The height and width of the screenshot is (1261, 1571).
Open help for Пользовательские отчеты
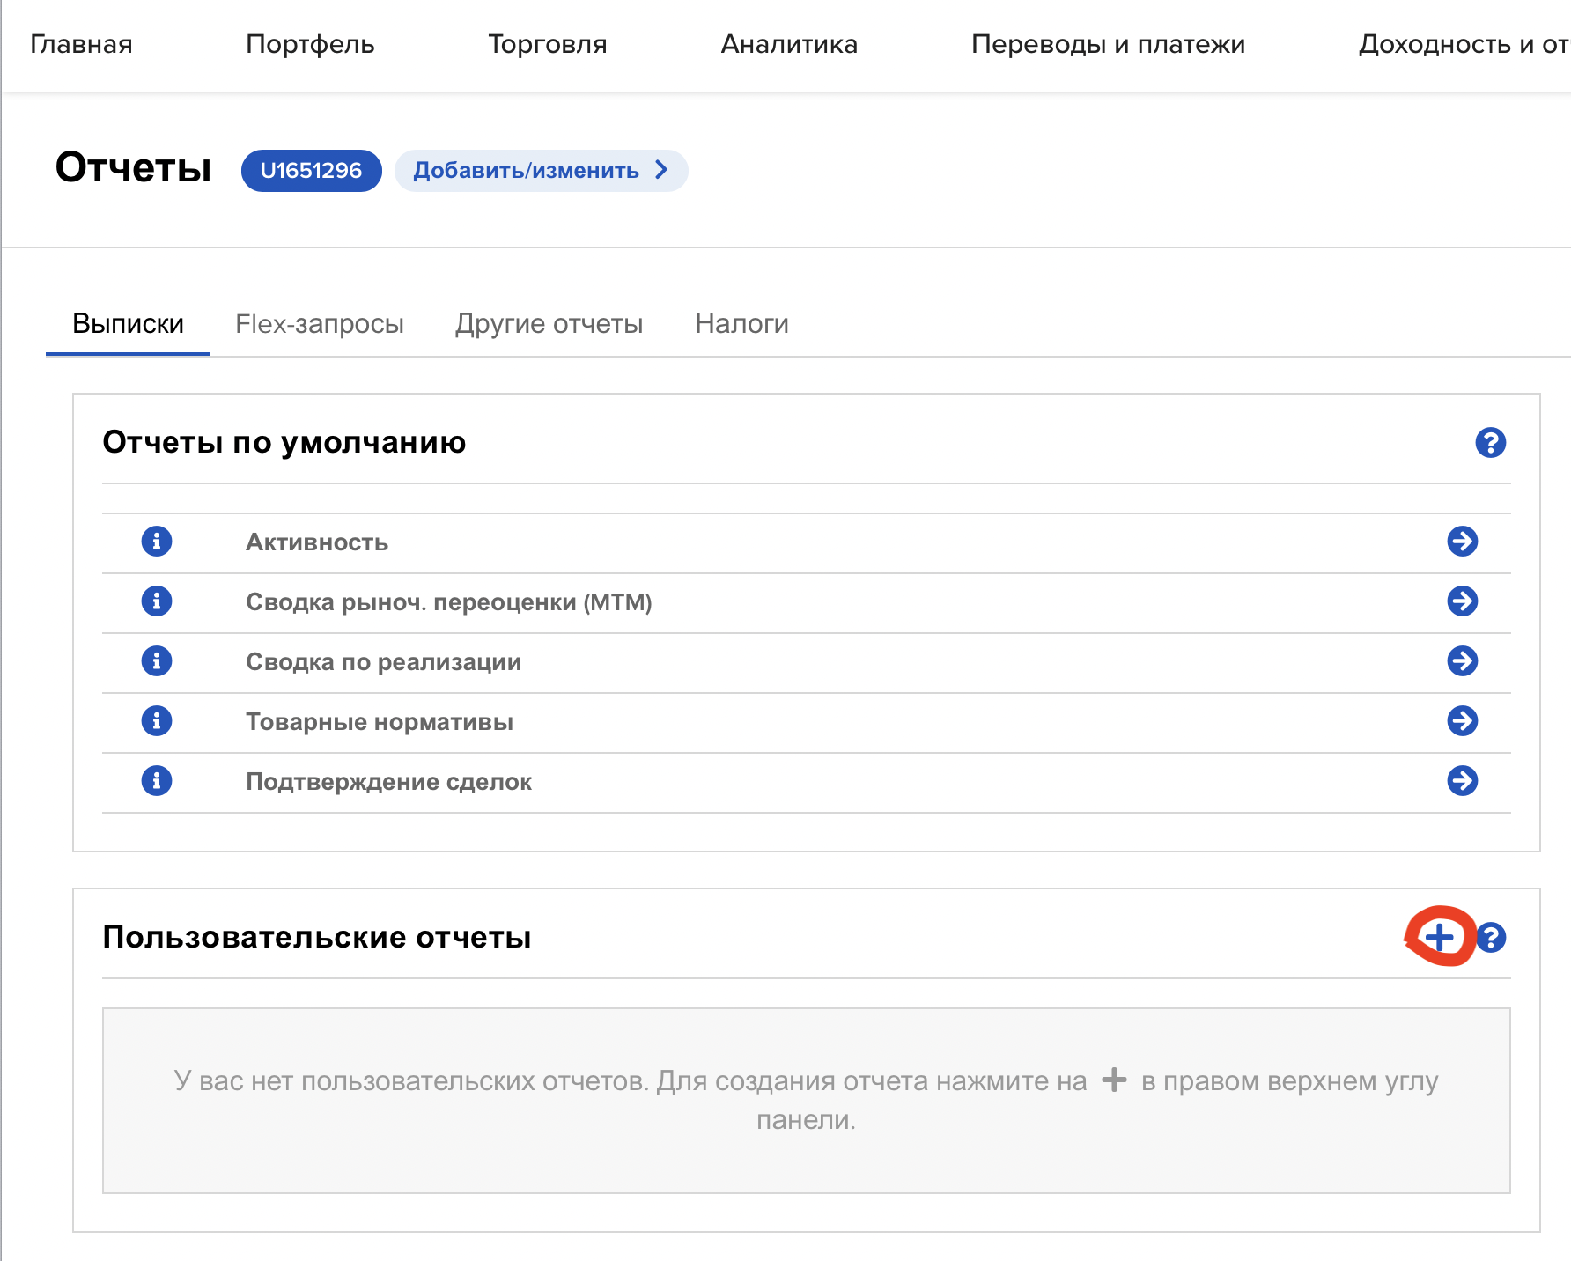click(x=1491, y=937)
